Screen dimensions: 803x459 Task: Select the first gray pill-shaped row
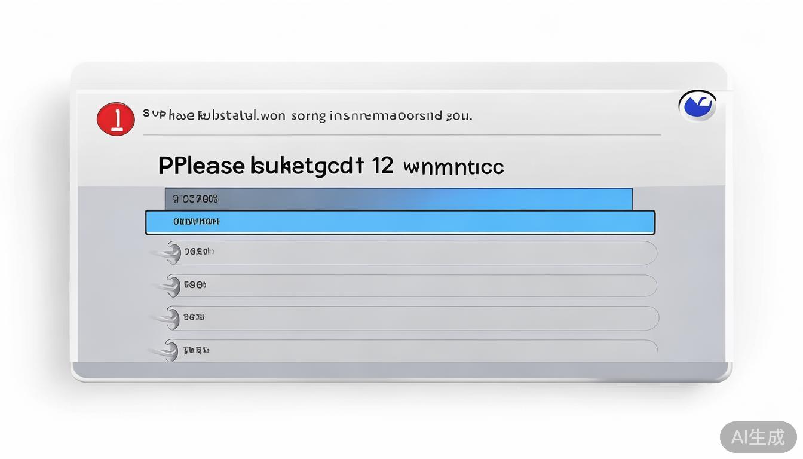418,253
